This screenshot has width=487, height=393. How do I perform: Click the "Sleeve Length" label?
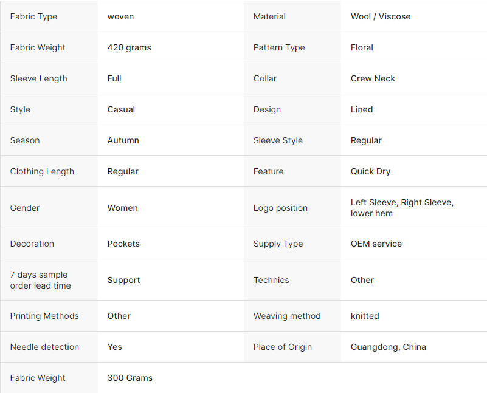38,78
